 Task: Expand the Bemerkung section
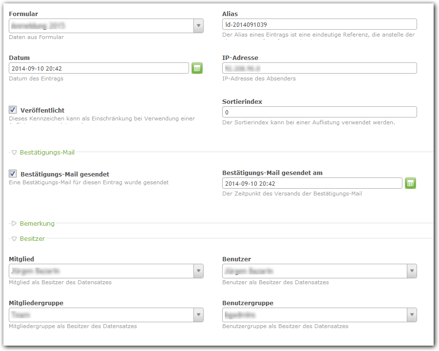[x=15, y=224]
